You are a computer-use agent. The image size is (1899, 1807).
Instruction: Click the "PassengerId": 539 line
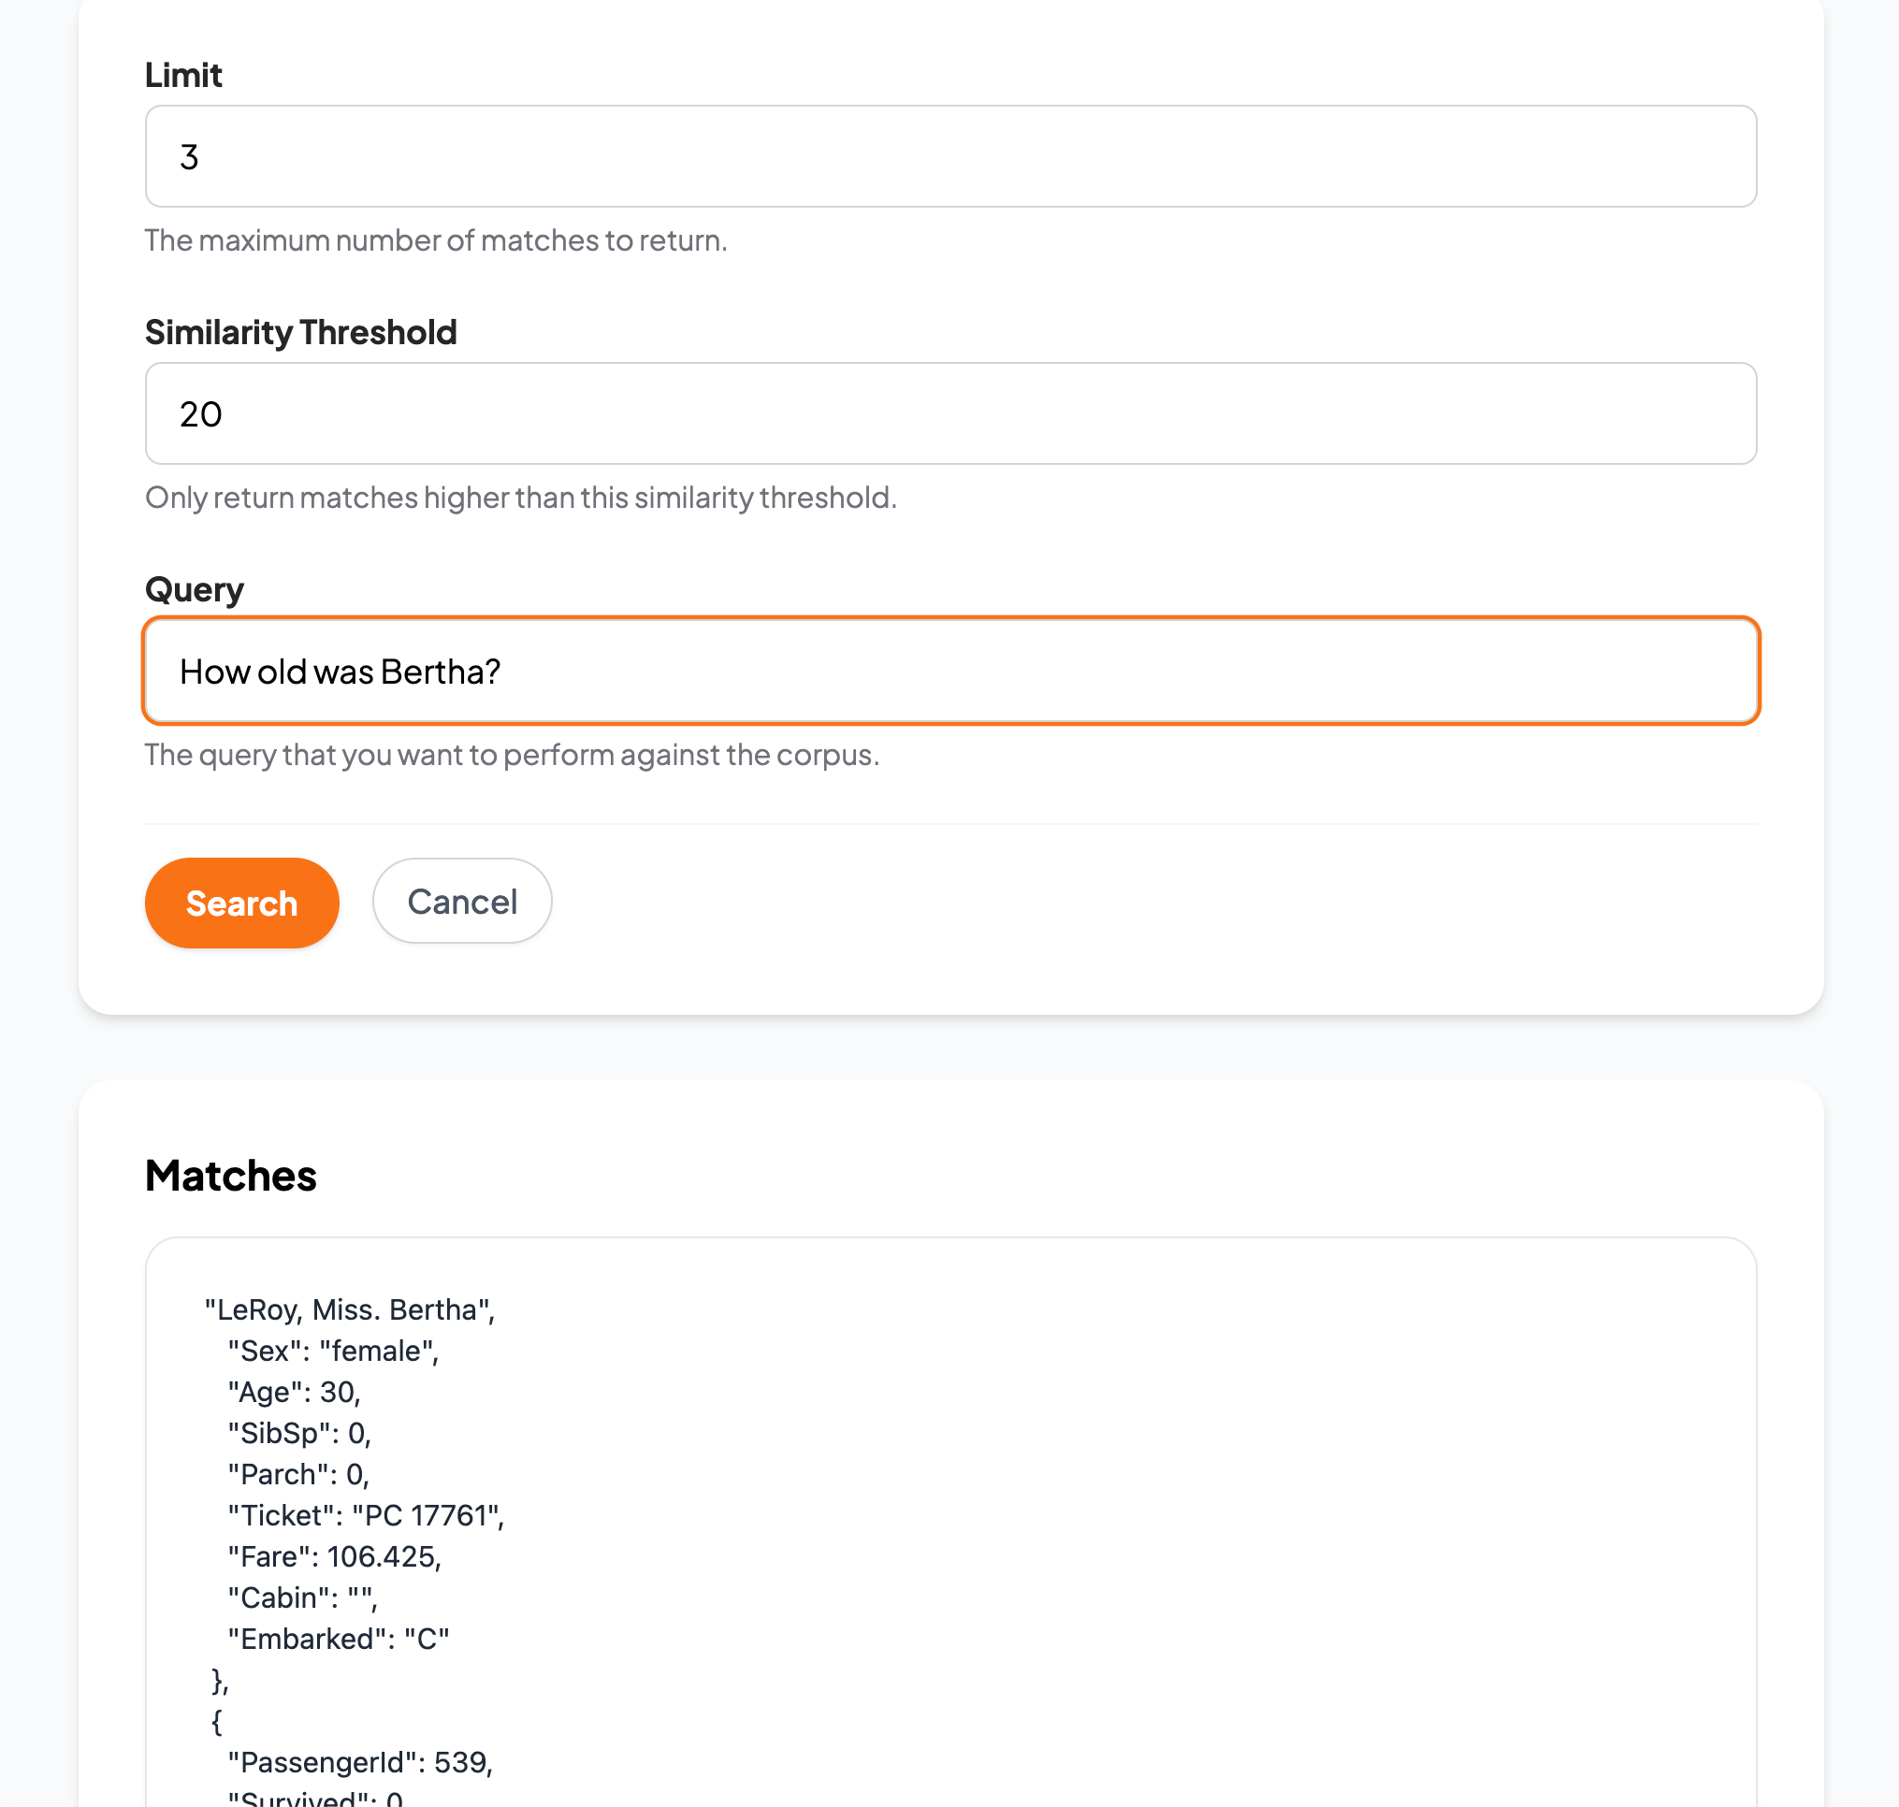pyautogui.click(x=360, y=1762)
